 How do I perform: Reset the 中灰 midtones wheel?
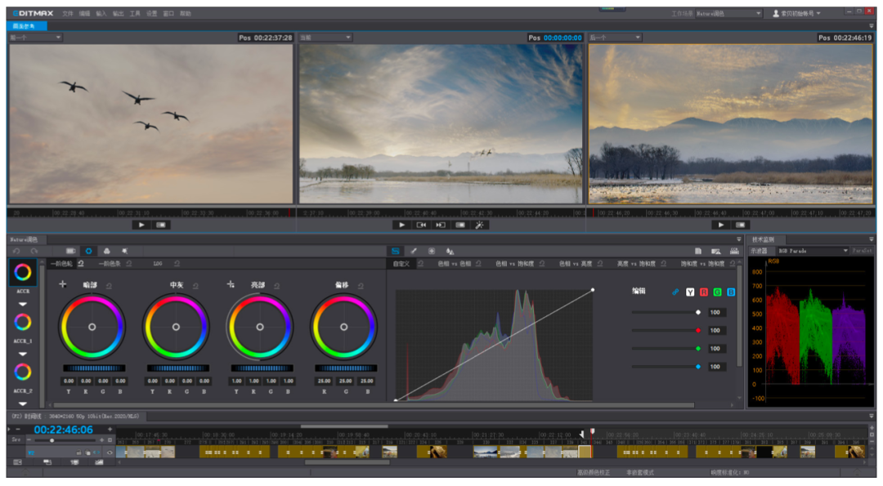click(x=195, y=286)
